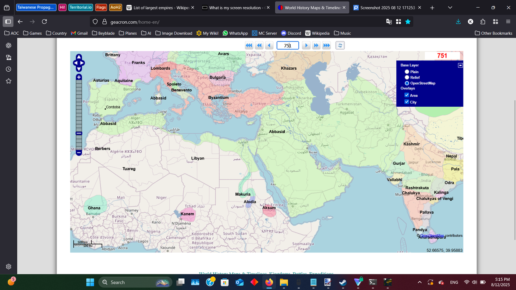Toggle the City overlay checkbox
Viewport: 516px width, 290px height.
click(407, 102)
